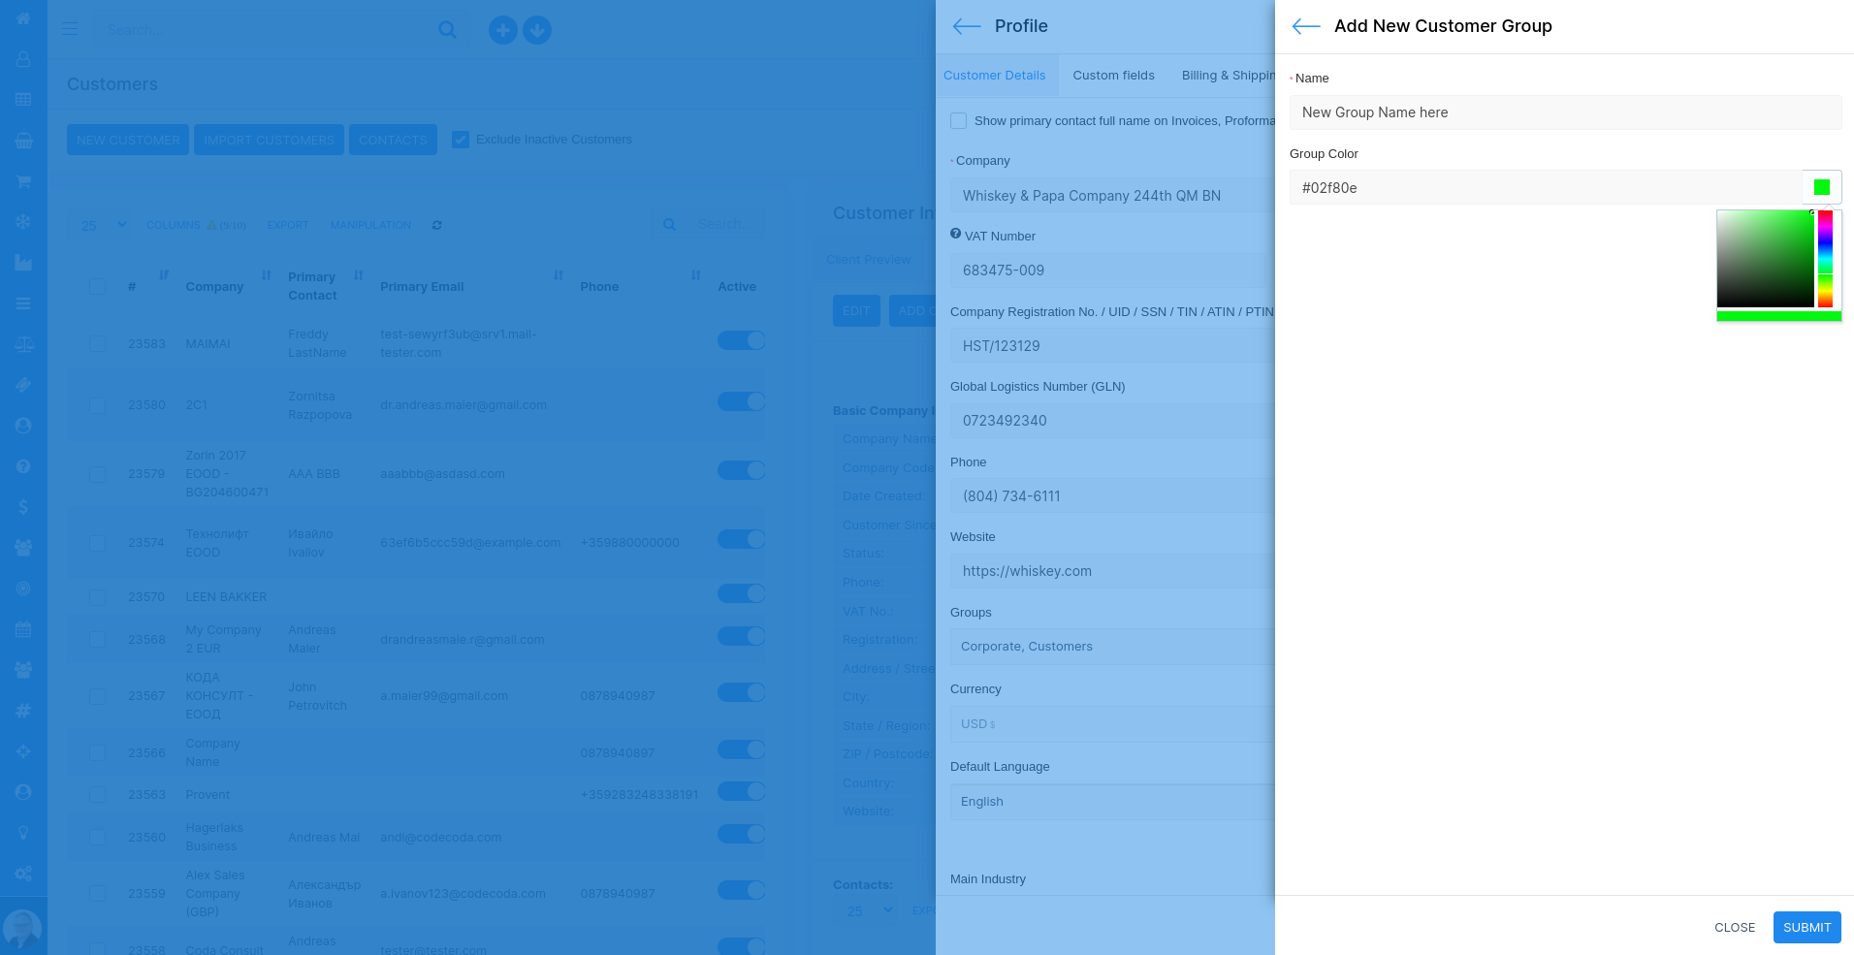Check Show primary contact full name checkbox

coord(959,121)
